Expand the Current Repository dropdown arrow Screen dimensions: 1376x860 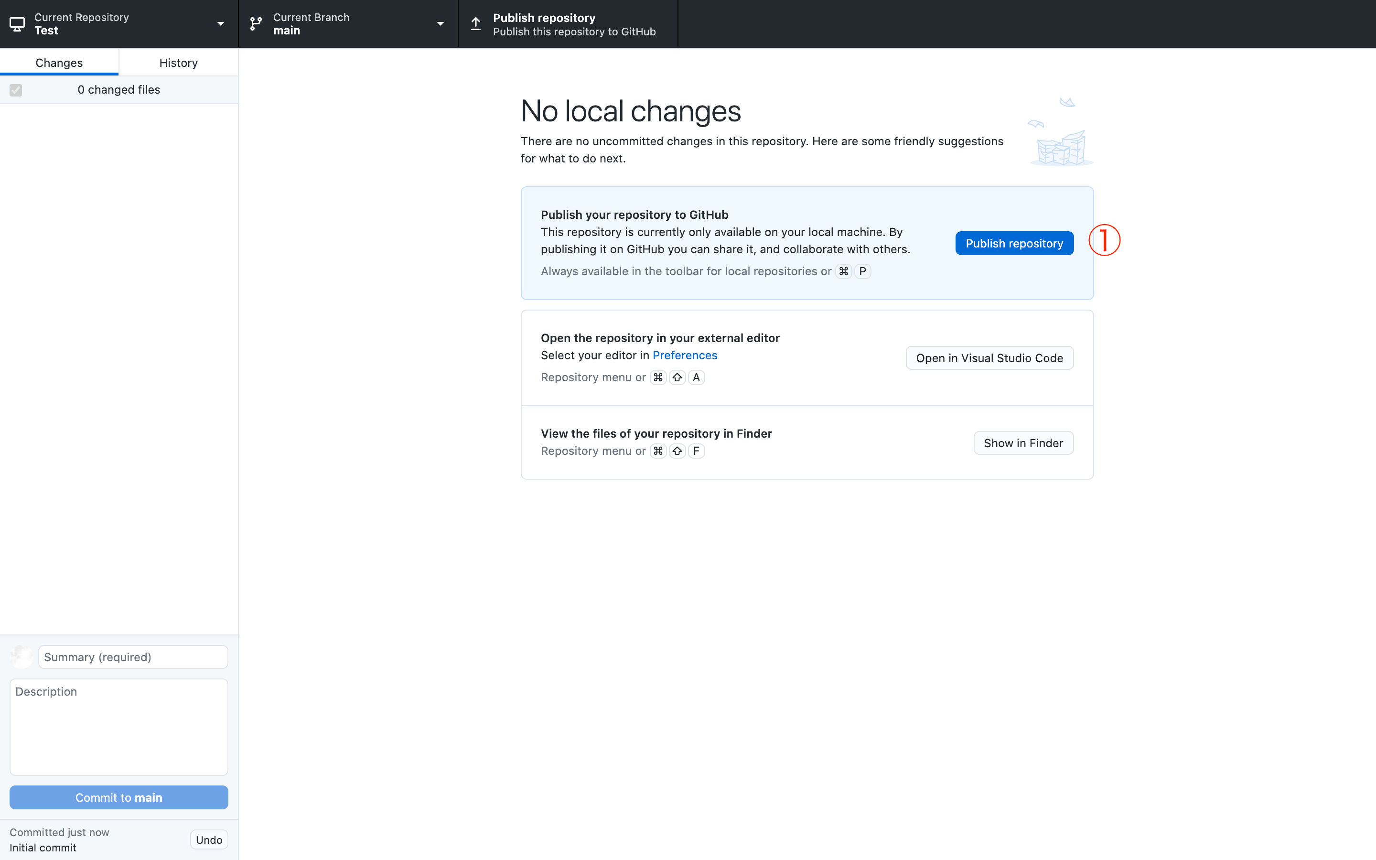(221, 24)
